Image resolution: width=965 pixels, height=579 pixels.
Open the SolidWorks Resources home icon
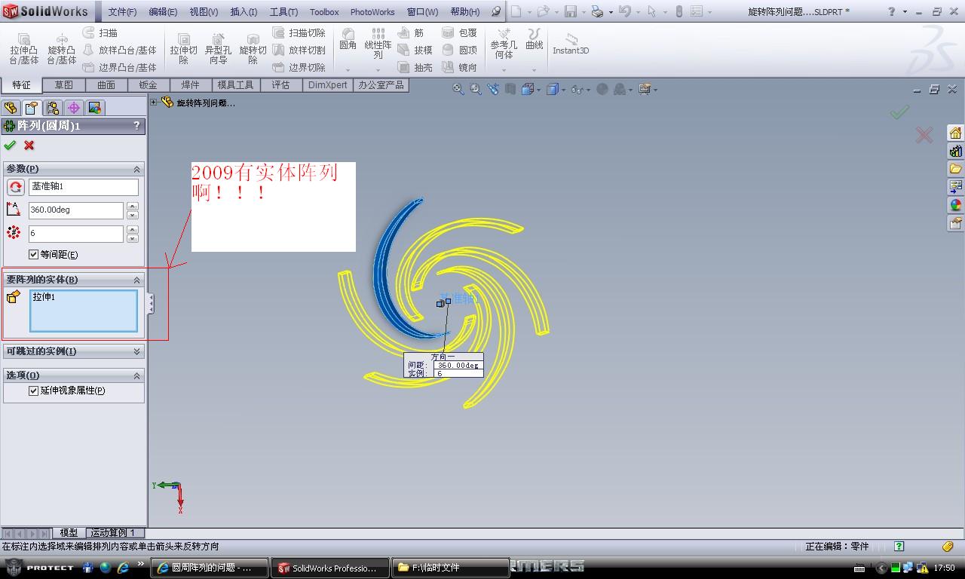955,133
